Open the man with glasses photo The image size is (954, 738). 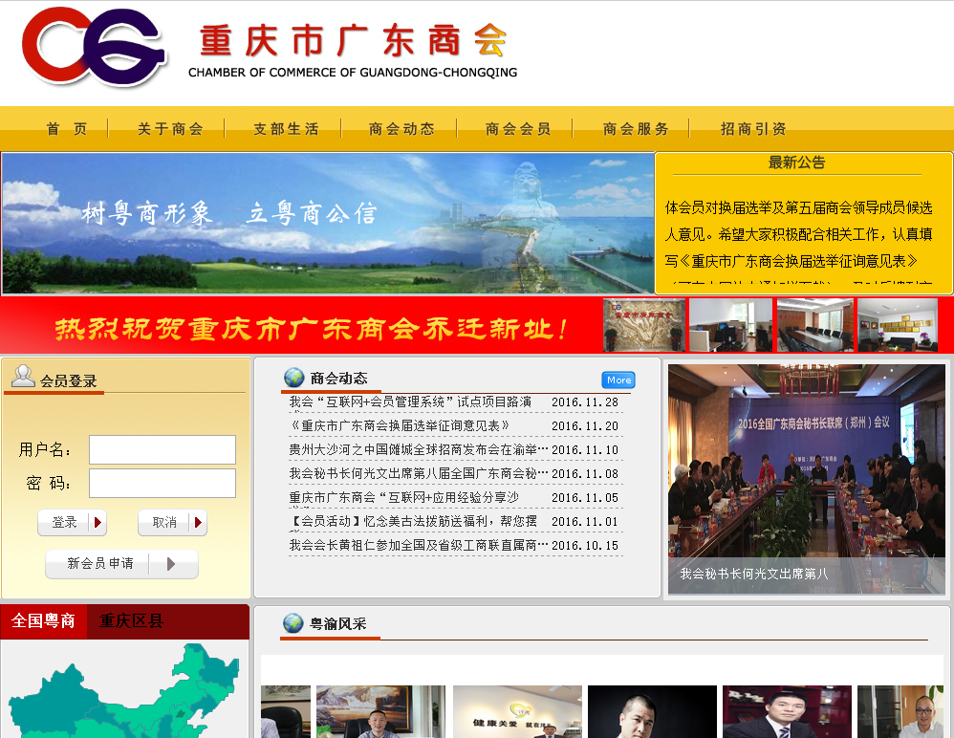tap(900, 712)
